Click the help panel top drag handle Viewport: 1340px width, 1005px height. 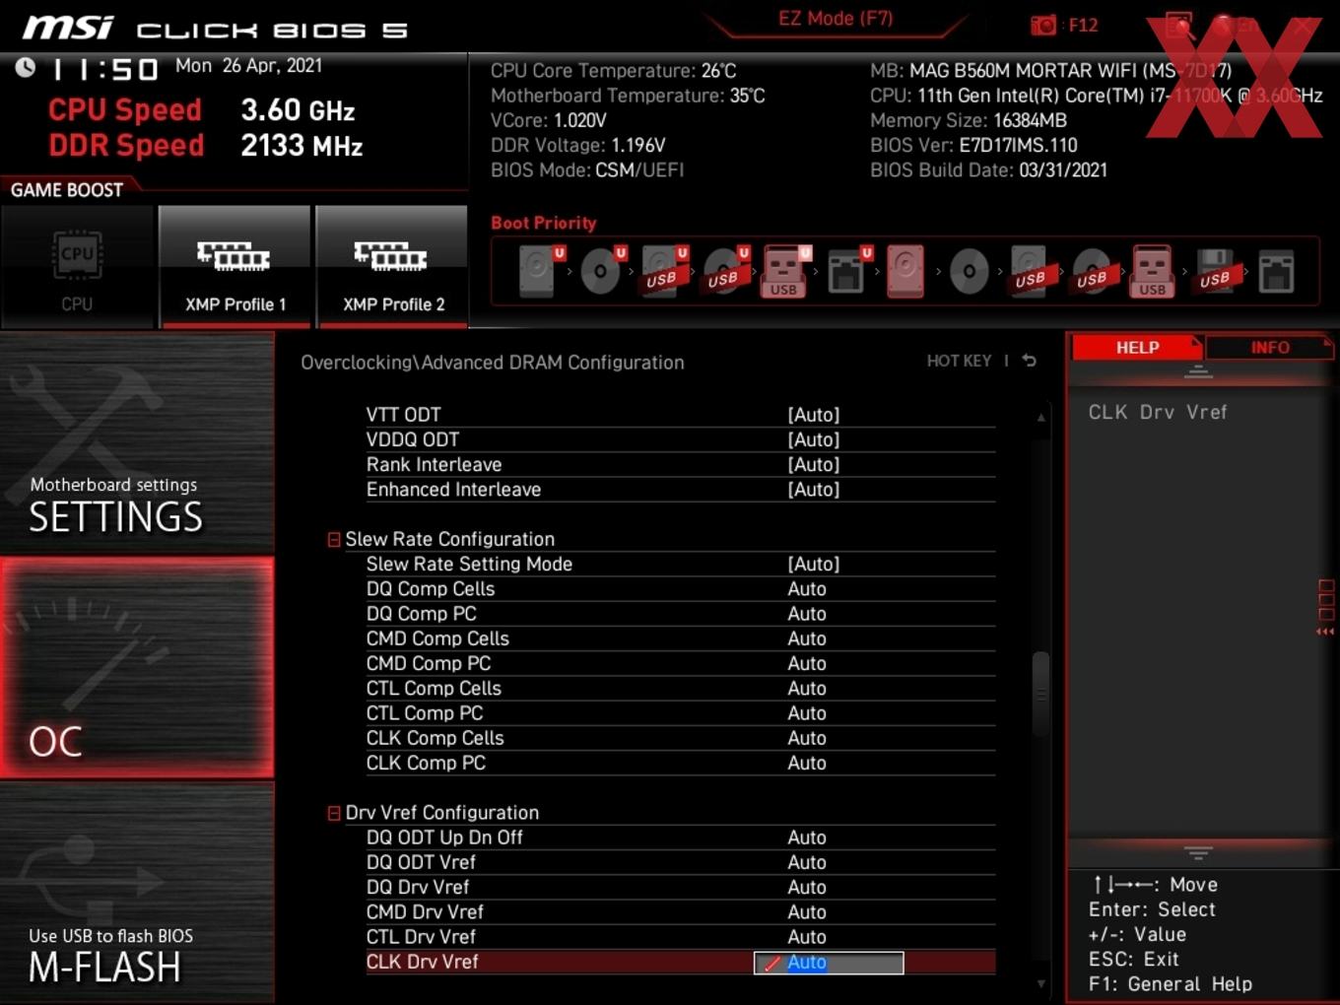[x=1198, y=371]
